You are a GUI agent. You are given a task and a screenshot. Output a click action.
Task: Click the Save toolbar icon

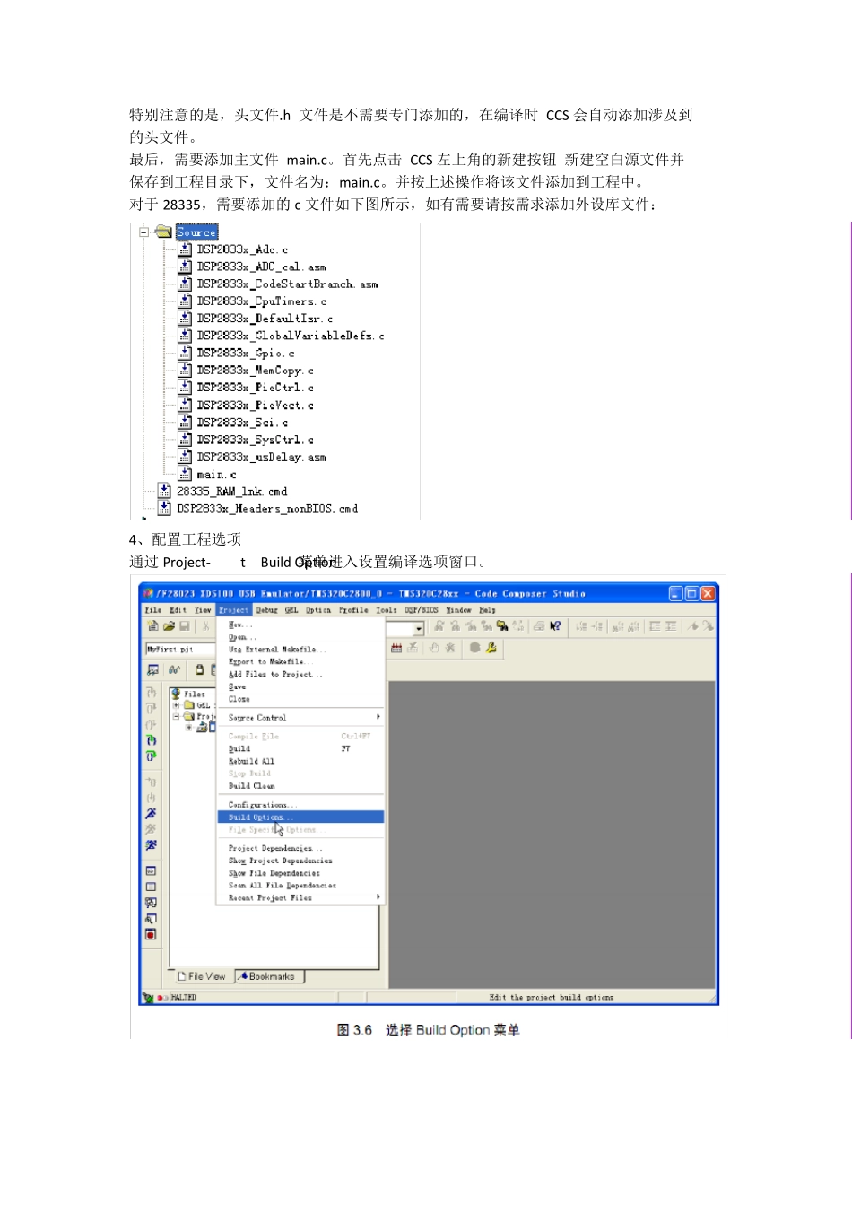(x=184, y=626)
